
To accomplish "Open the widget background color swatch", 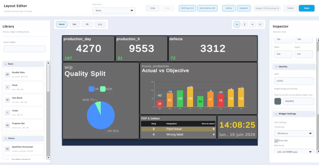I will click(x=278, y=101).
